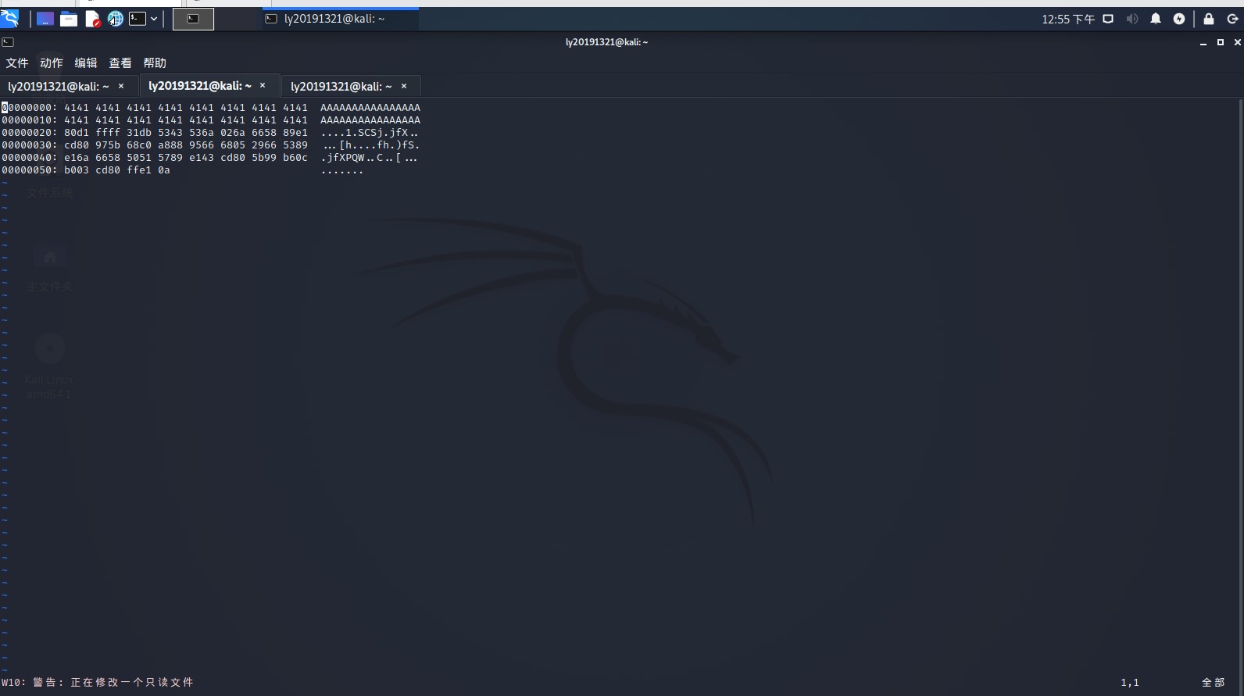Click the ASCII text .jfXPQW..C..[...
Viewport: 1244px width, 696px height.
pos(370,158)
